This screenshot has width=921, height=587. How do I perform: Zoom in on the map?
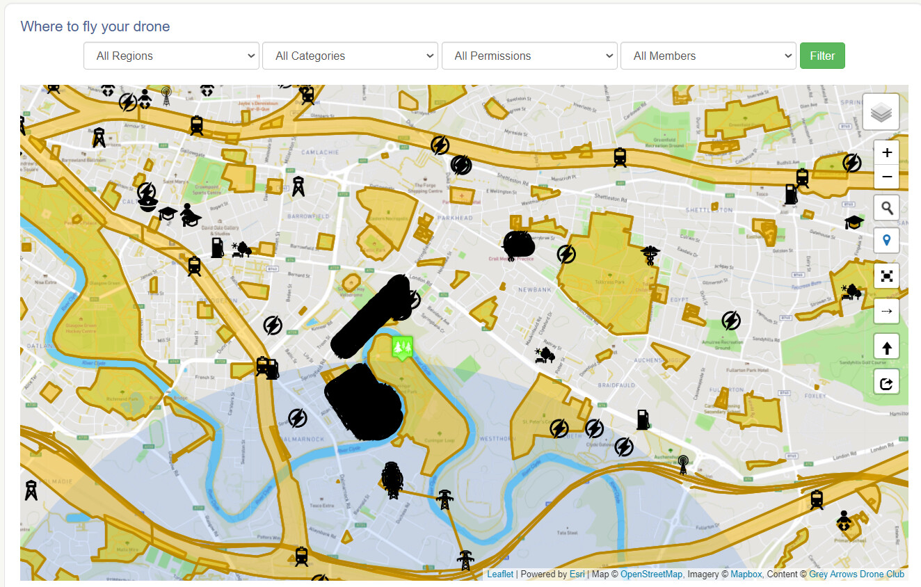coord(886,153)
